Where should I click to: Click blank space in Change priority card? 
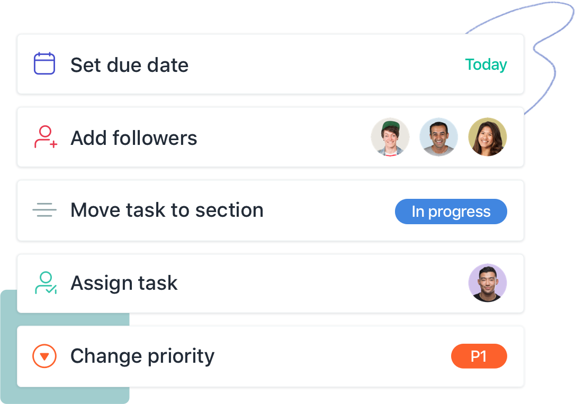tap(330, 357)
